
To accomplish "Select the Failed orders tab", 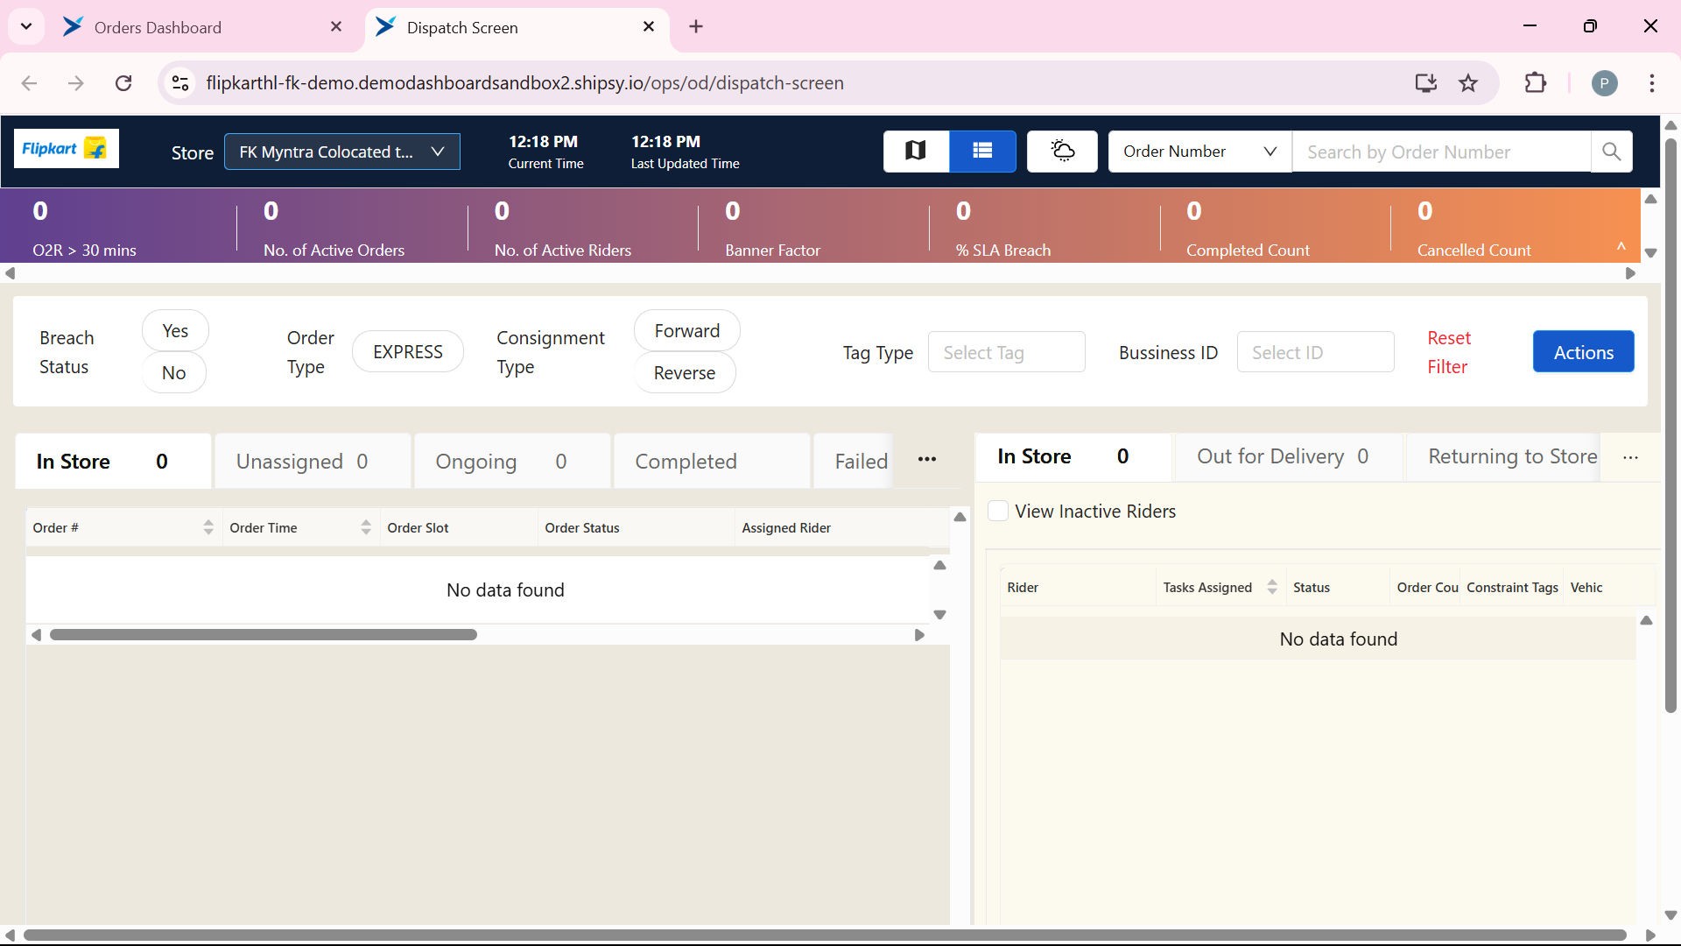I will 854,462.
